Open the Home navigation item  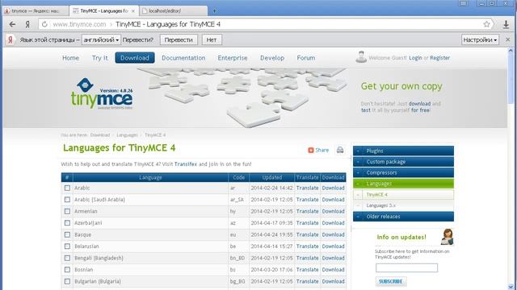coord(70,58)
